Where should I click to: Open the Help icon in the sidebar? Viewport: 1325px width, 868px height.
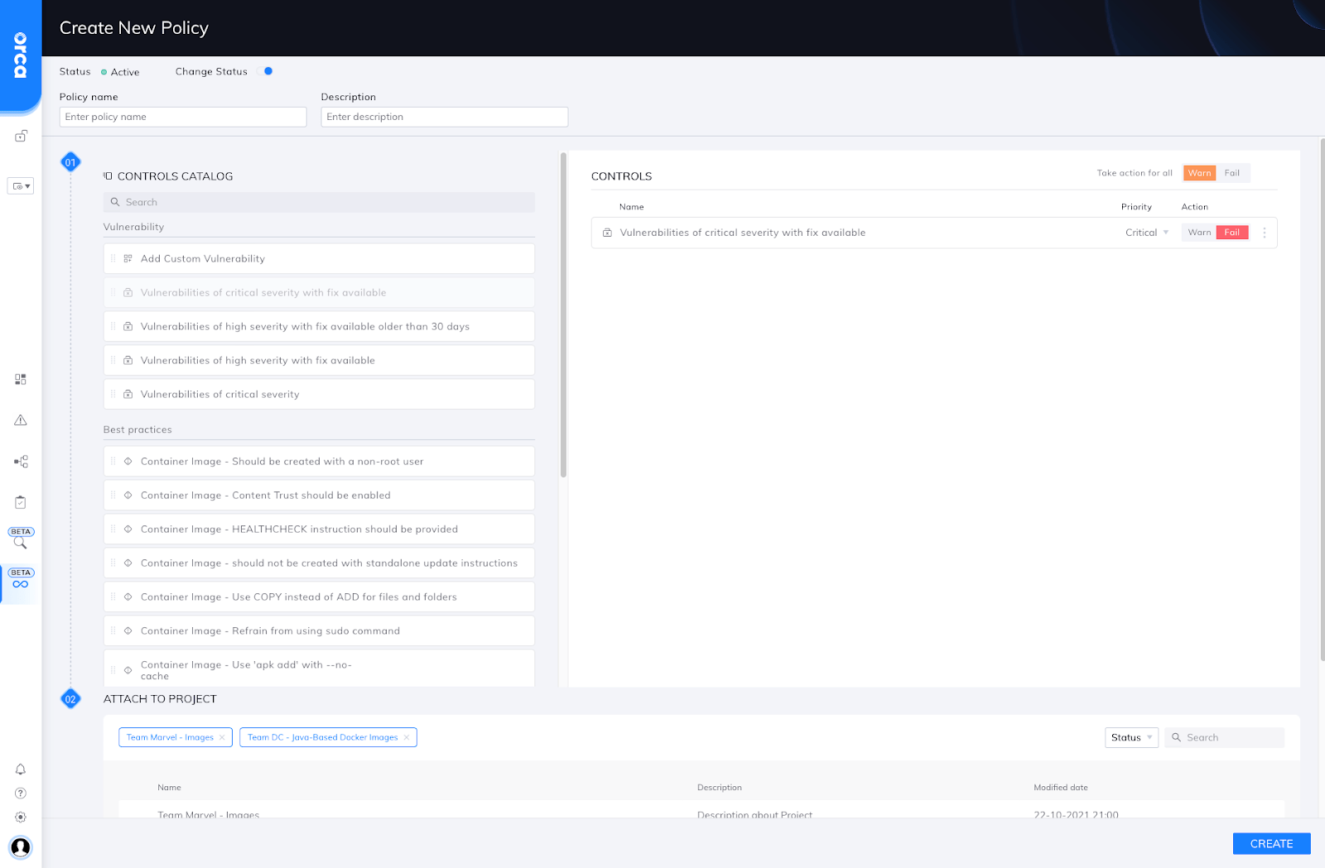click(x=20, y=793)
